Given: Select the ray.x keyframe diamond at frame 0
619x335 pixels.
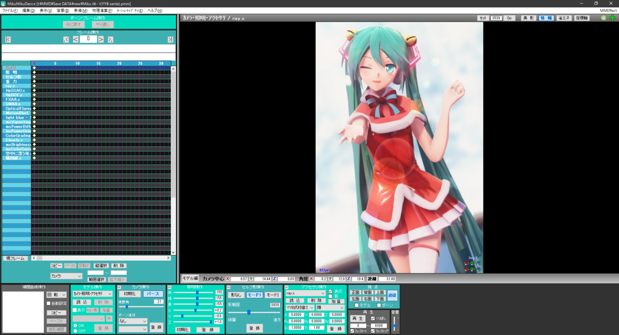Looking at the screenshot, I should click(x=34, y=86).
